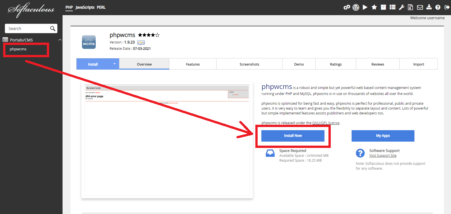Image resolution: width=451 pixels, height=214 pixels.
Task: Select the Install tab
Action: coord(93,64)
